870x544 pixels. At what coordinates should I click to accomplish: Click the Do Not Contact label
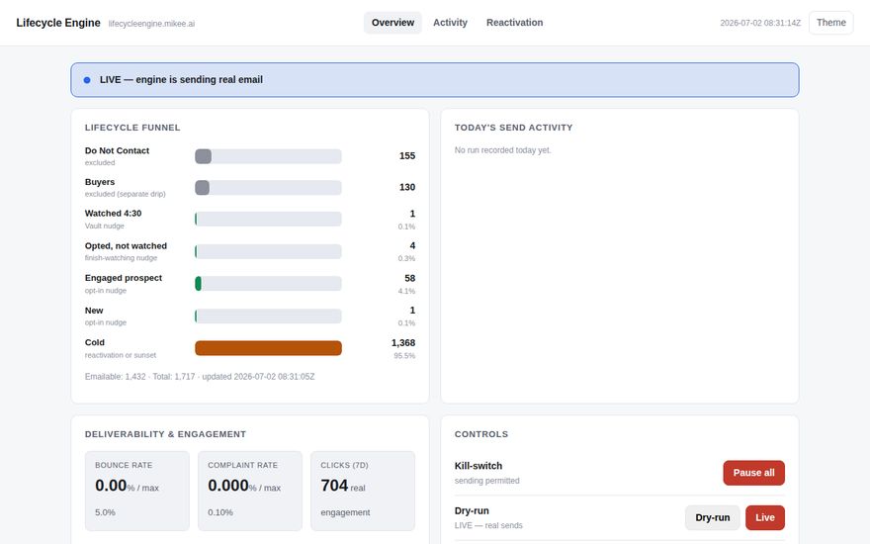(x=117, y=151)
